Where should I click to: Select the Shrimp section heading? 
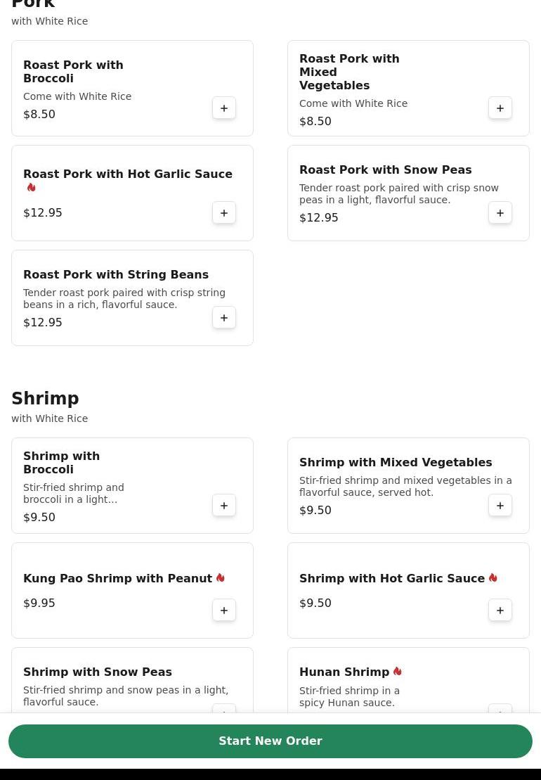pyautogui.click(x=45, y=399)
